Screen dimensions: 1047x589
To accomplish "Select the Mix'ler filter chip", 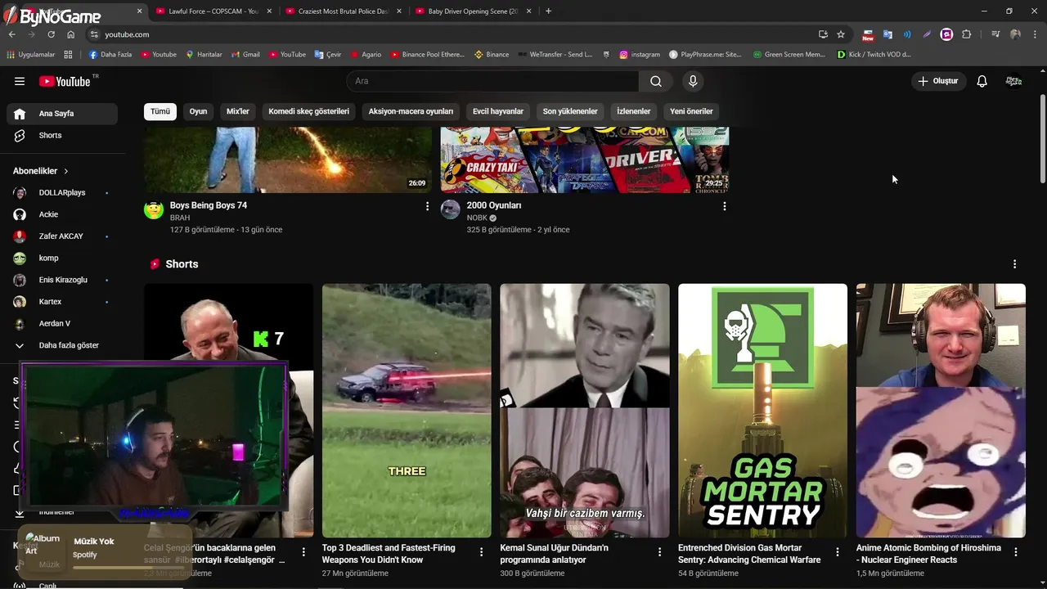I will 237,111.
